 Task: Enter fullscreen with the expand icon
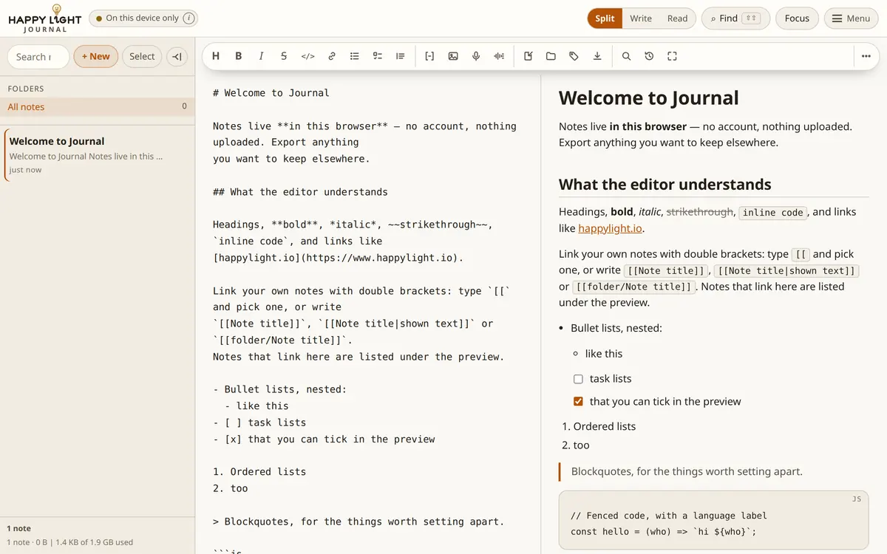click(x=672, y=56)
